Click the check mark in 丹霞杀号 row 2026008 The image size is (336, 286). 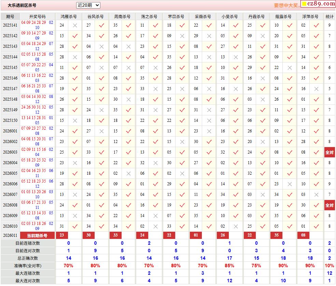pos(263,205)
